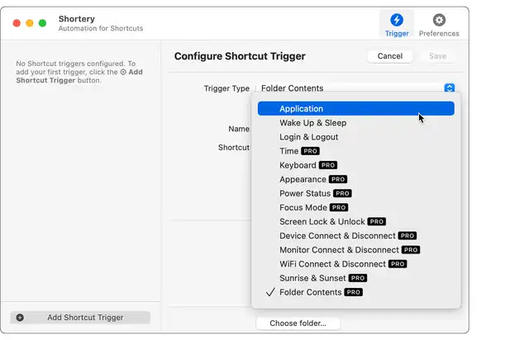
Task: Click the PRO badge beside Keyboard
Action: (x=328, y=165)
